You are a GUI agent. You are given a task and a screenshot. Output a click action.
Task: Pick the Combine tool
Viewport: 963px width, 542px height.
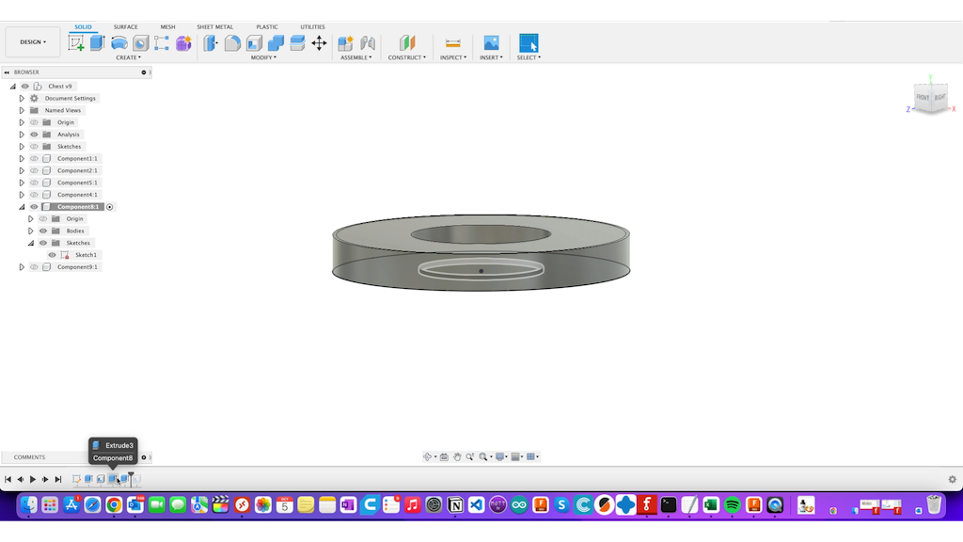pyautogui.click(x=276, y=43)
